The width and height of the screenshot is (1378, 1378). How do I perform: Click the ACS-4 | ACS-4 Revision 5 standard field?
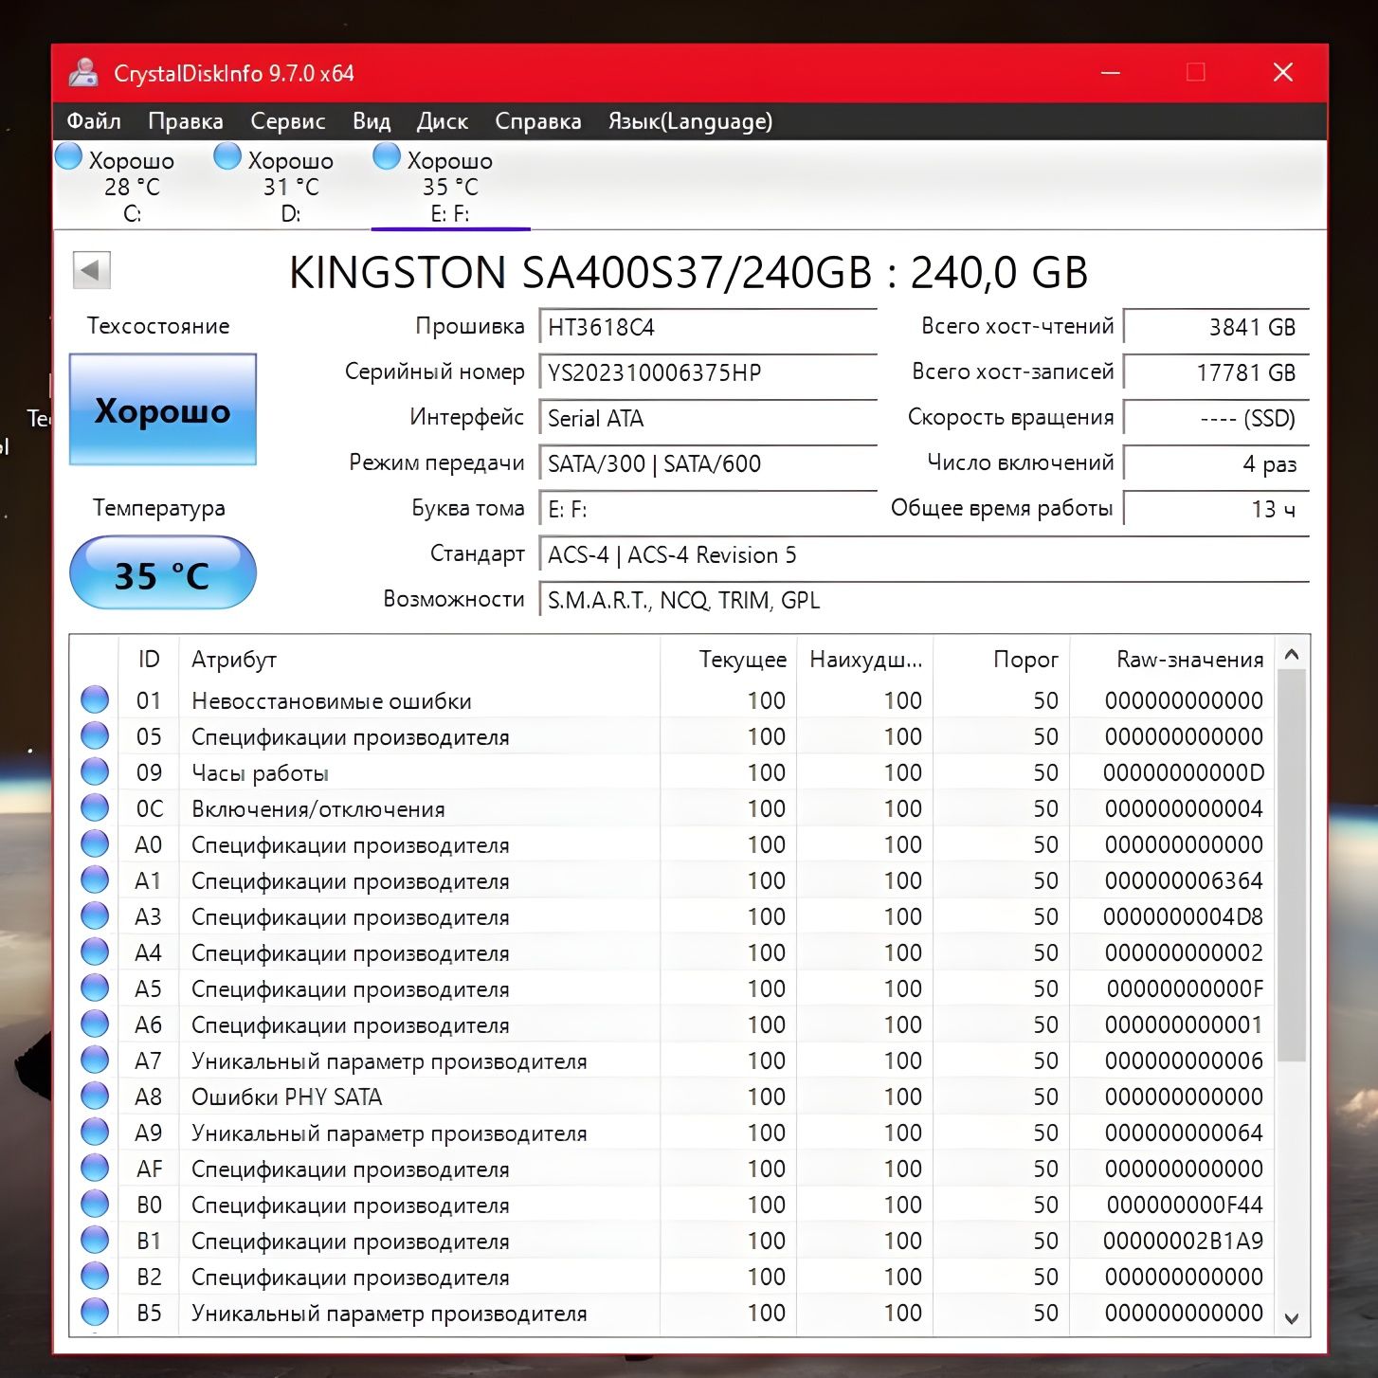(923, 555)
